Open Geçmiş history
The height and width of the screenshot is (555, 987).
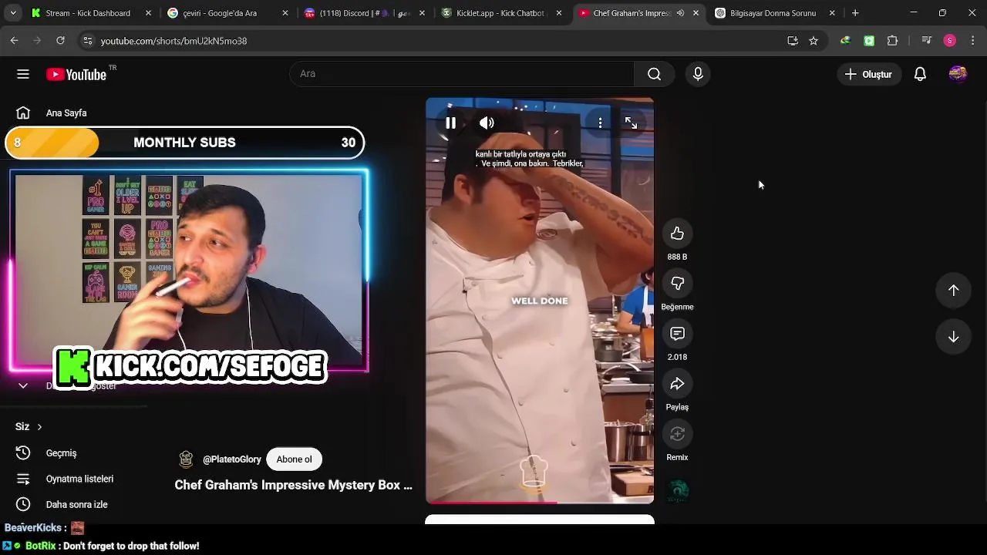tap(62, 453)
